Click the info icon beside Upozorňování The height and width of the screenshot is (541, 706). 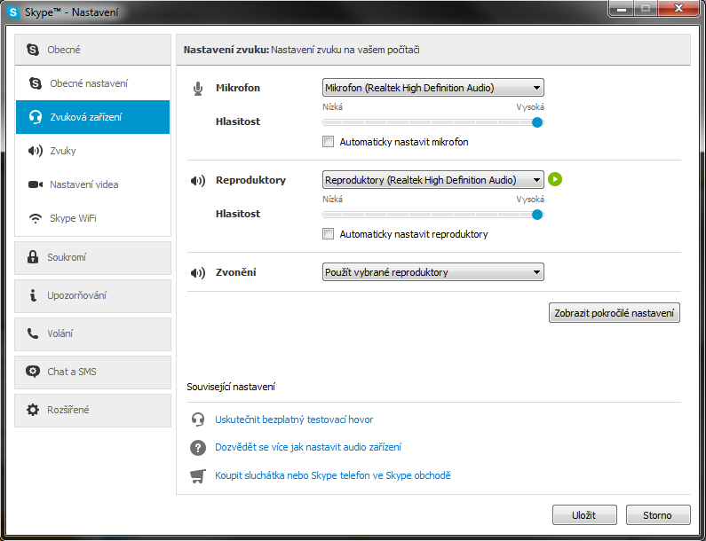click(x=33, y=295)
